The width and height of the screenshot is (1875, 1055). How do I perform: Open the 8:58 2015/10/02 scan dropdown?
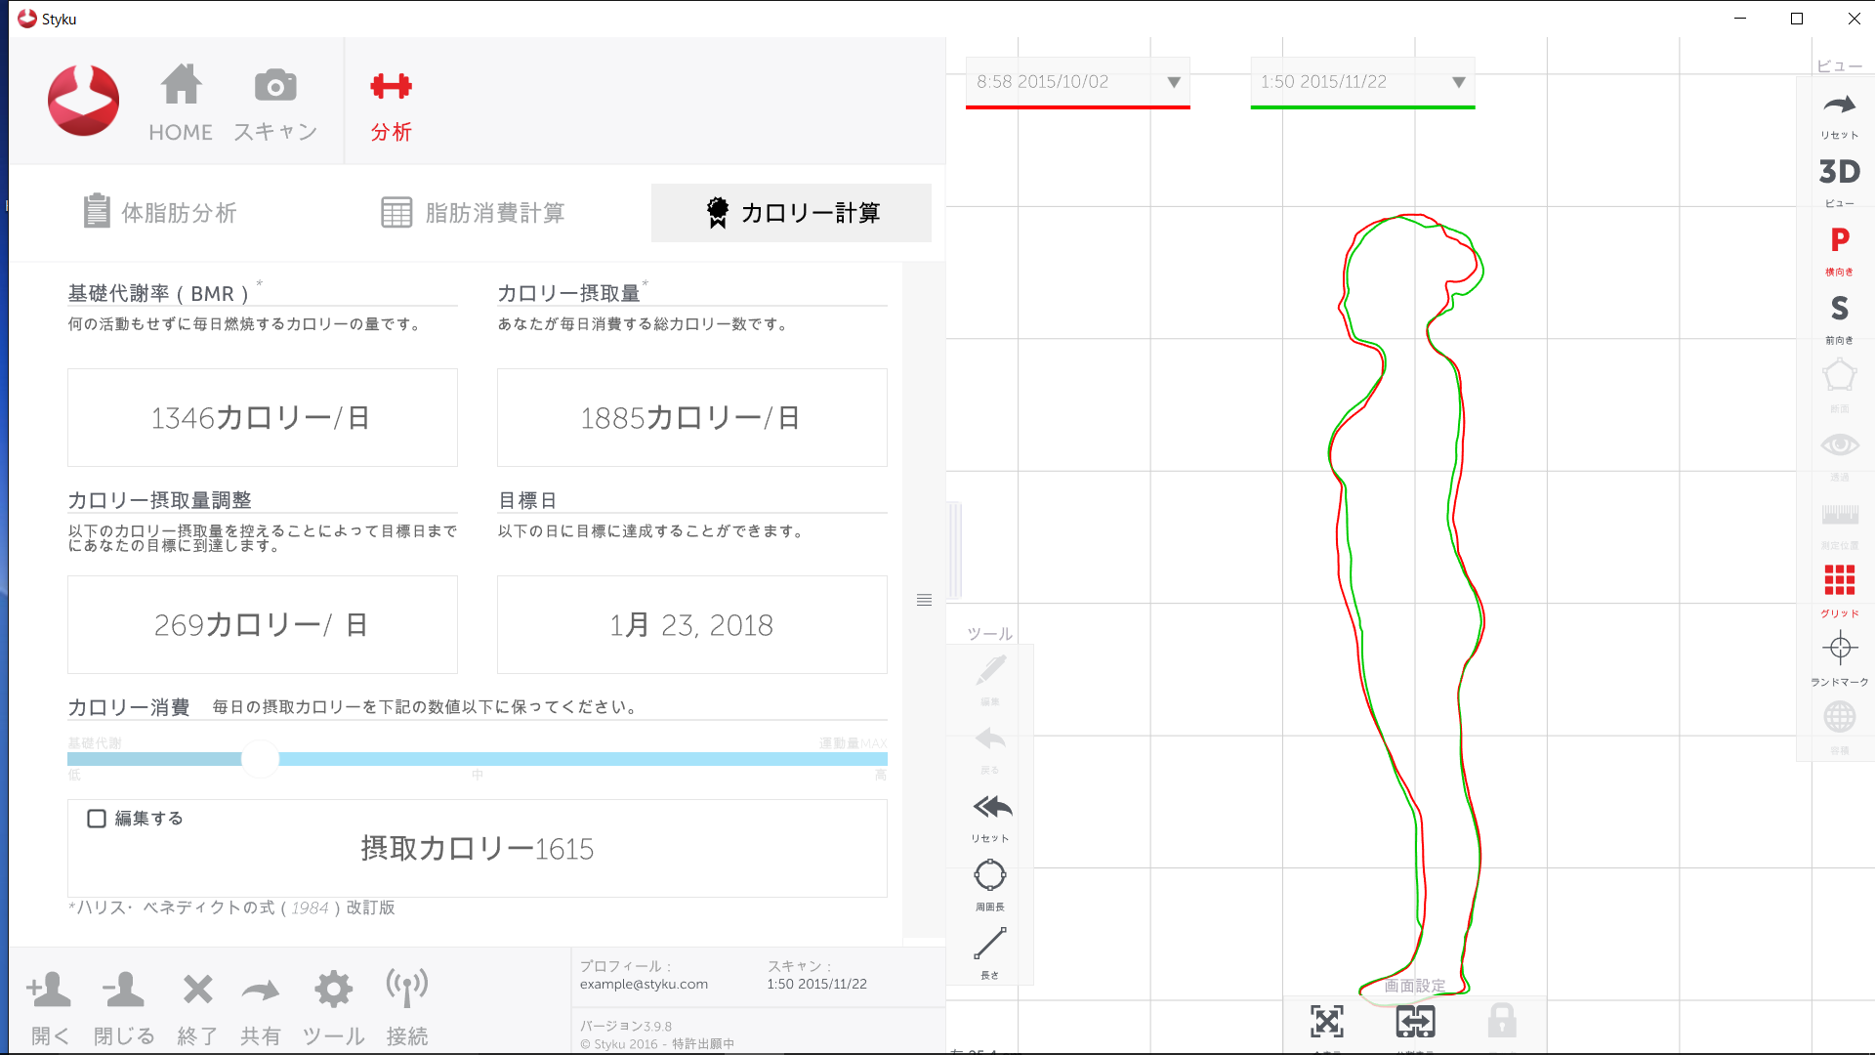[1078, 82]
